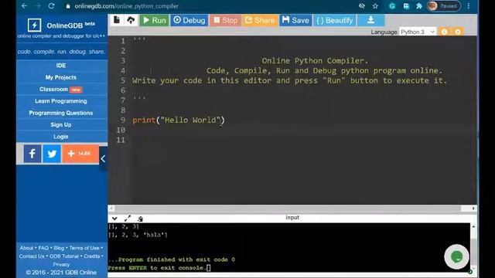Click the print Hello World code line
Screen dimensions: 495x278
coord(179,120)
